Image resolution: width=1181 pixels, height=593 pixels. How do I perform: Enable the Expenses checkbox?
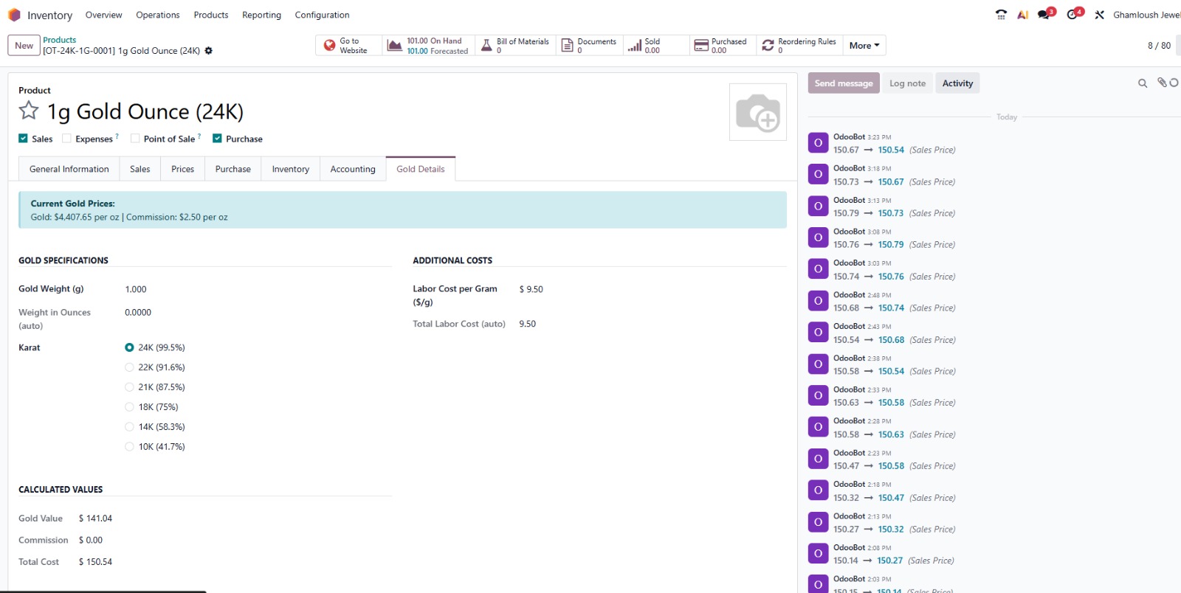pyautogui.click(x=67, y=139)
